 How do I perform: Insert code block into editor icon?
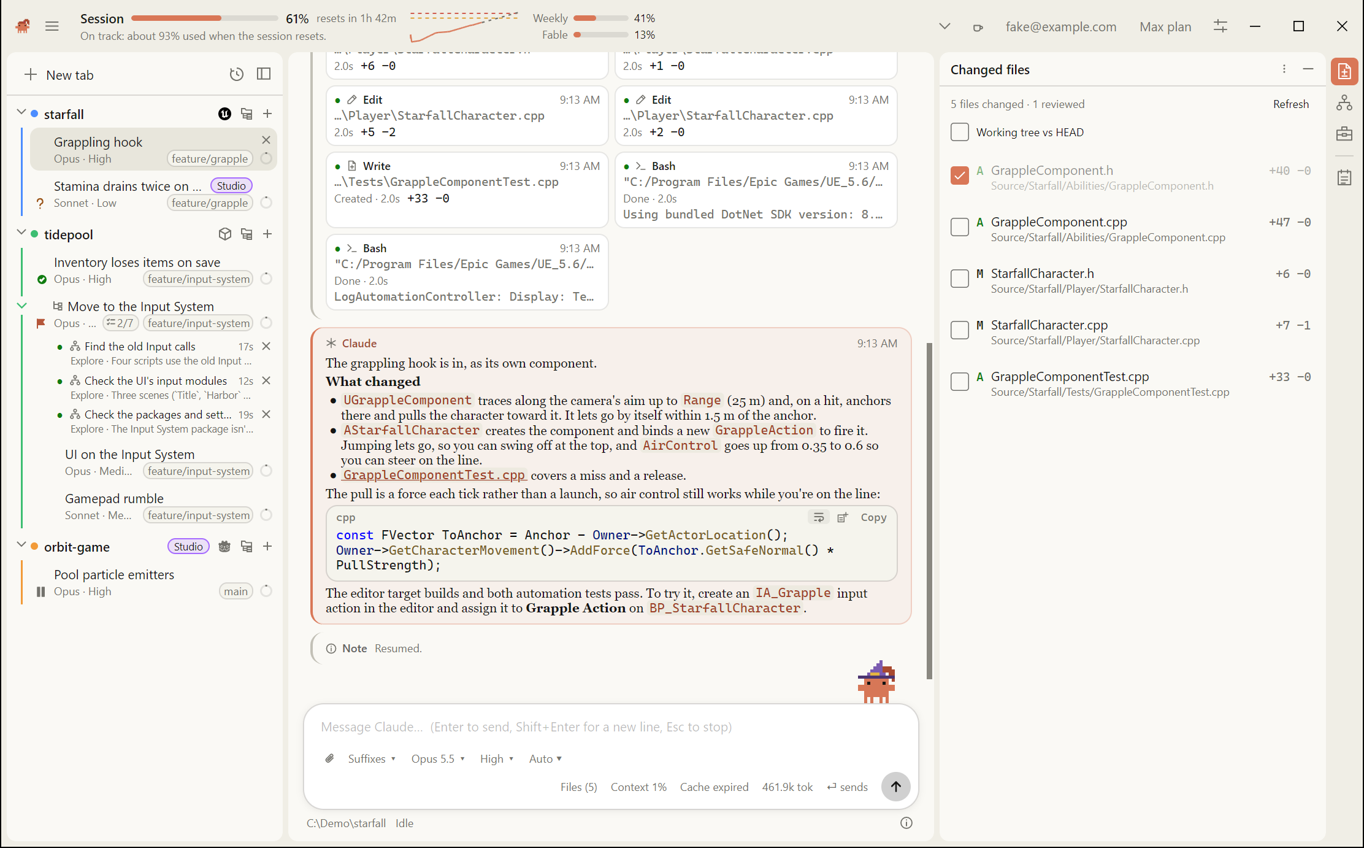[843, 517]
